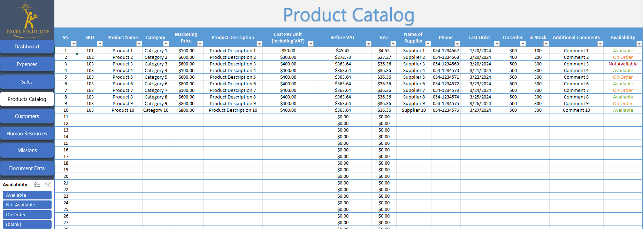
Task: Open the Additional Comments filter dropdown
Action: [x=600, y=44]
